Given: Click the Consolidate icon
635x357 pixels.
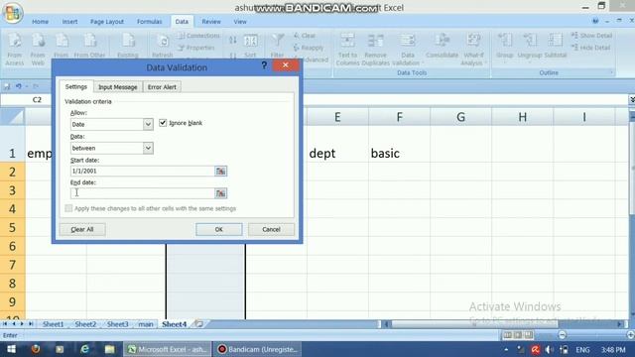Looking at the screenshot, I should pos(443,41).
